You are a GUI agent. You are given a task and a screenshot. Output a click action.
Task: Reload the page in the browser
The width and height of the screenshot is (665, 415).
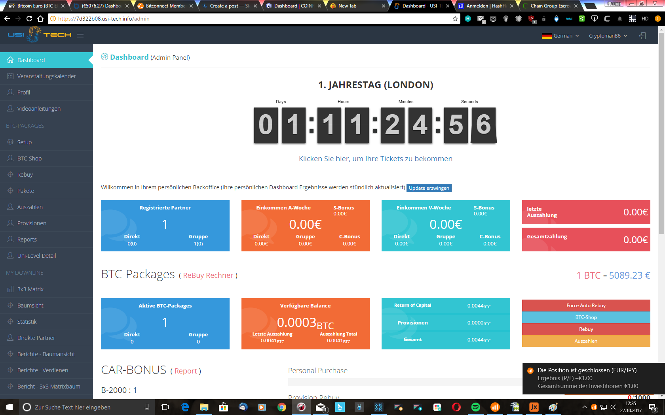click(29, 19)
